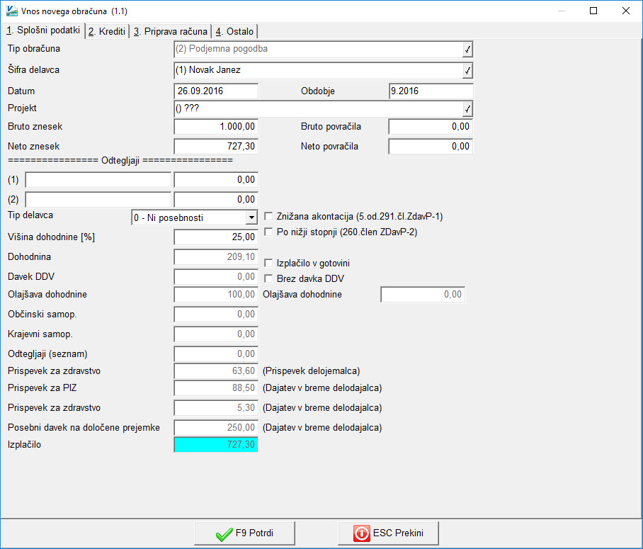
Task: Switch to the 2. Krediti tab
Action: point(107,32)
